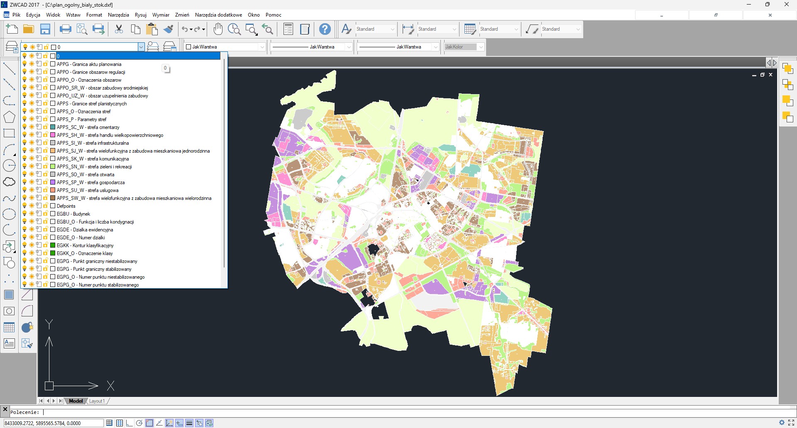Click the Print icon in the toolbar
797x428 pixels.
[65, 29]
